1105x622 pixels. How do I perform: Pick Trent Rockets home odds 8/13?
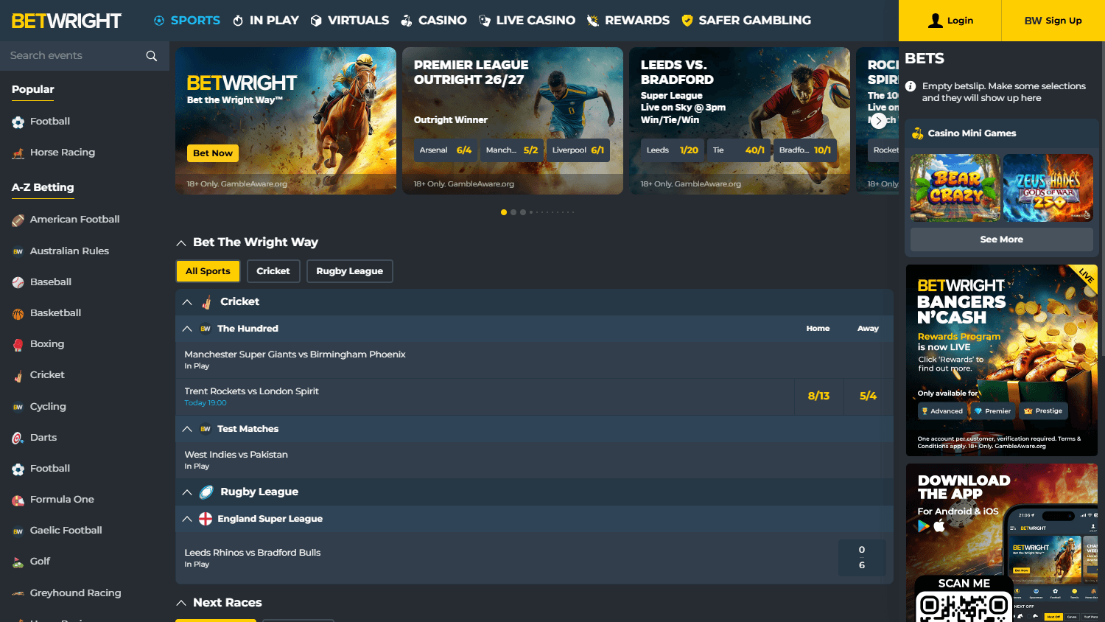818,396
